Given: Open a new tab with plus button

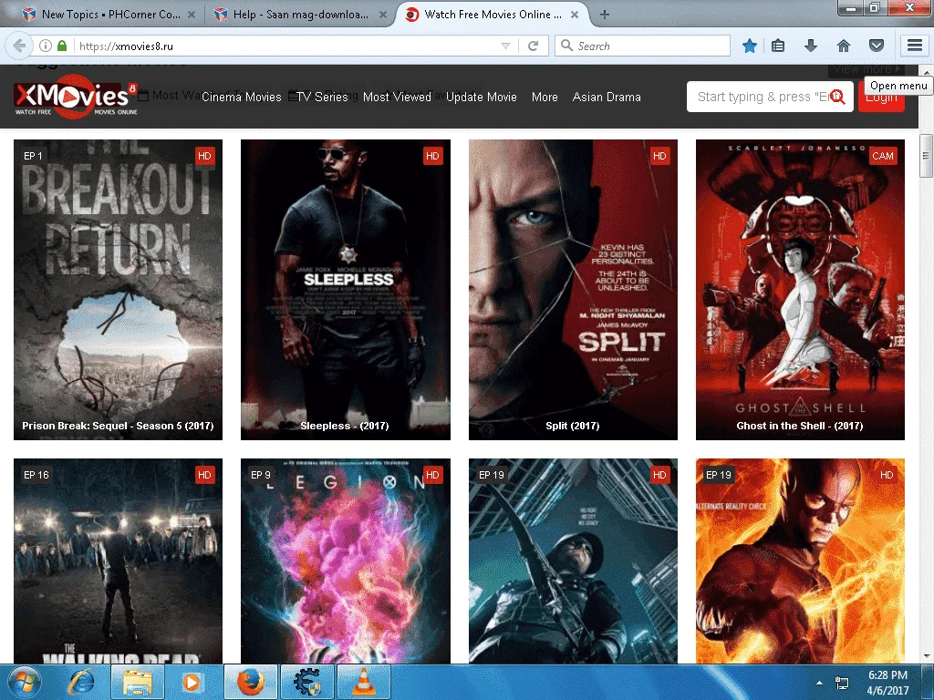Looking at the screenshot, I should click(x=605, y=15).
